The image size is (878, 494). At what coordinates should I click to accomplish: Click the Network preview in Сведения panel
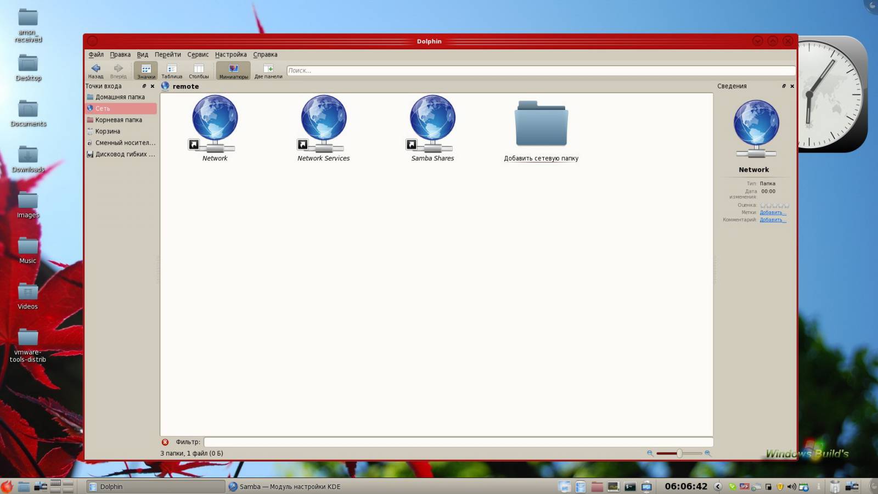pyautogui.click(x=756, y=130)
